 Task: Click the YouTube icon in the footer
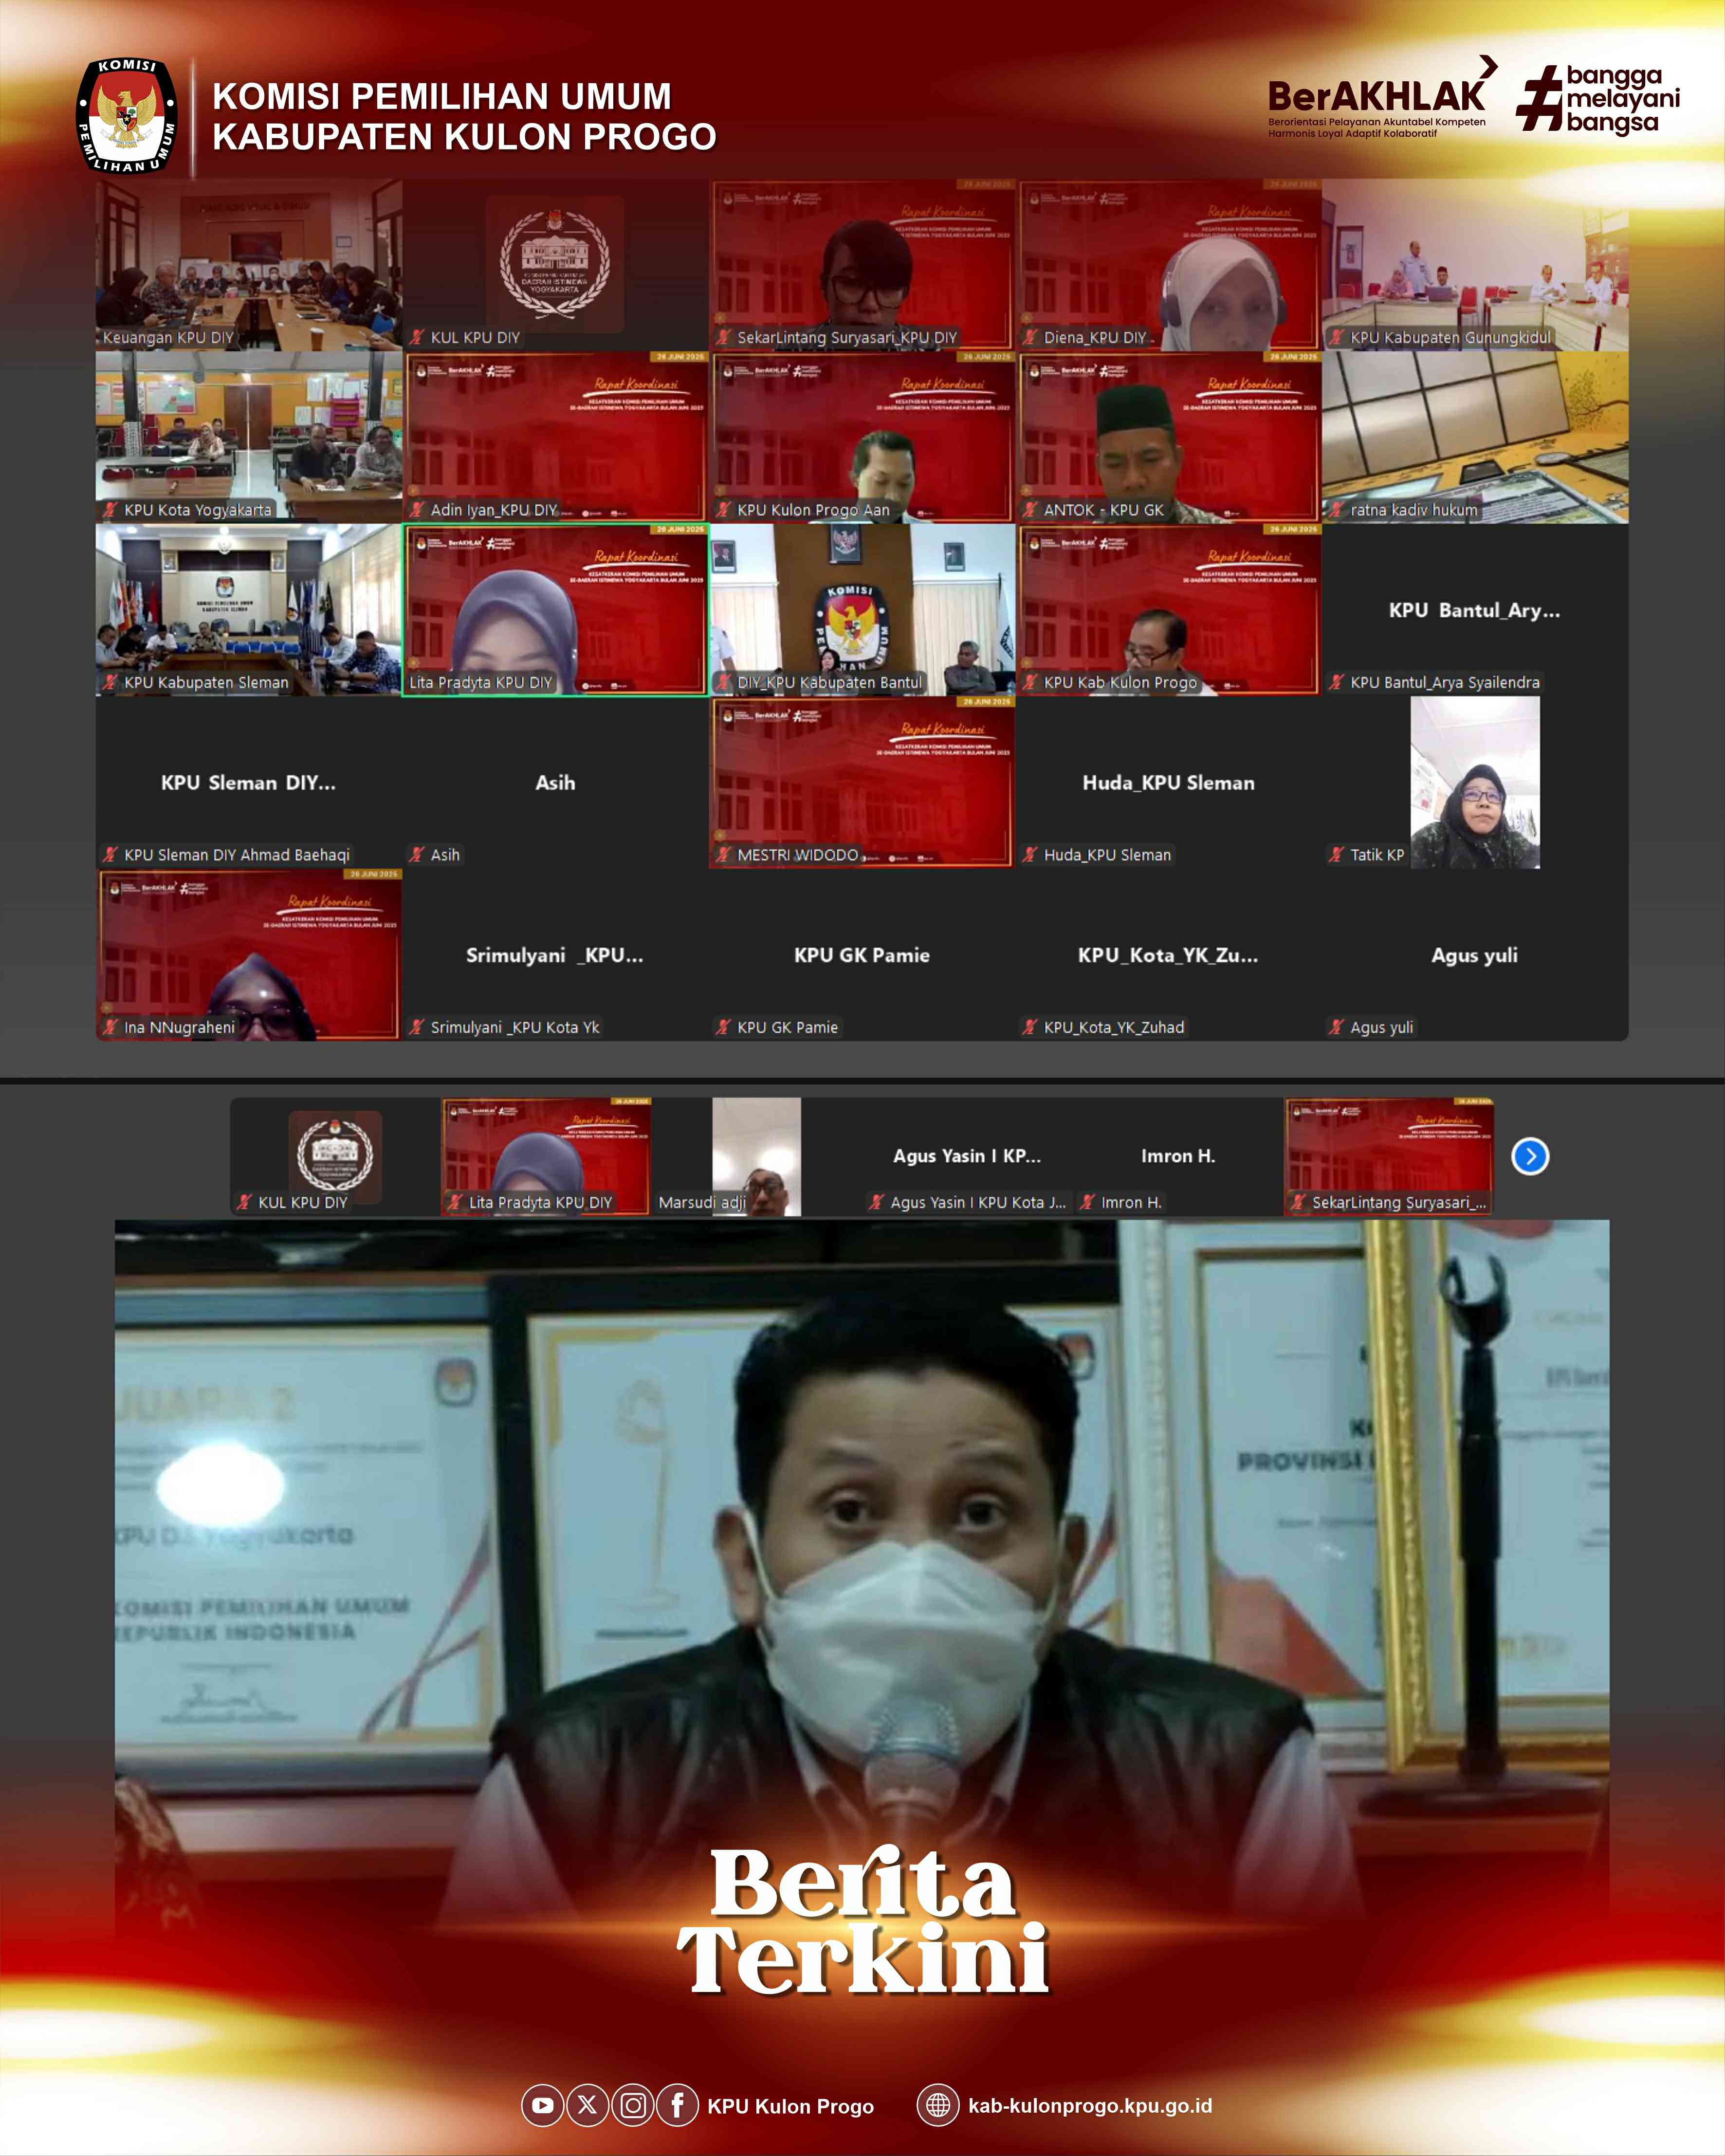pos(542,2105)
